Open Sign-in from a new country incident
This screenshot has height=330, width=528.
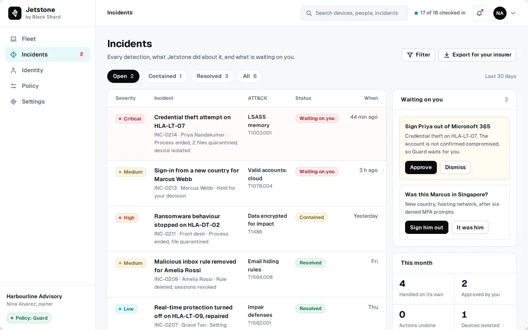pyautogui.click(x=247, y=183)
